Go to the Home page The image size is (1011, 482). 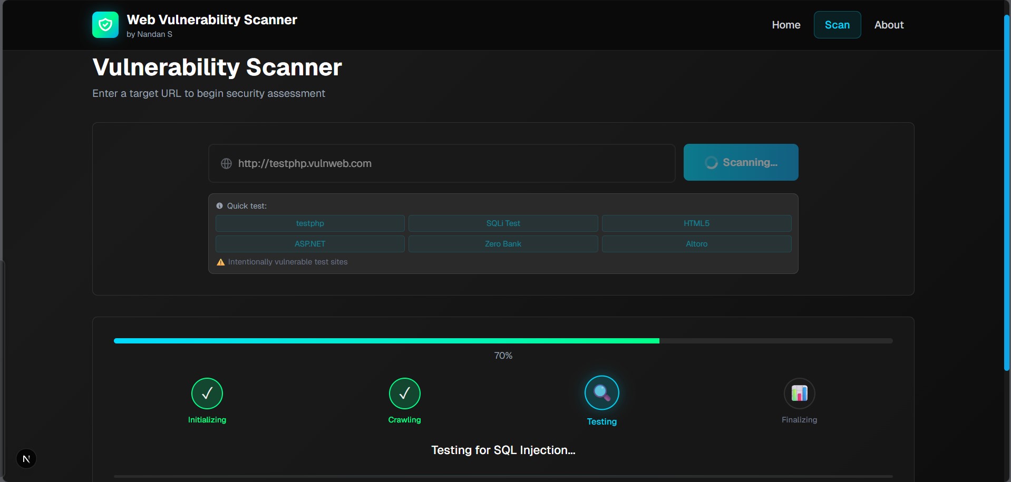point(786,25)
